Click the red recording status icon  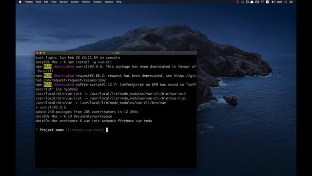click(237, 2)
